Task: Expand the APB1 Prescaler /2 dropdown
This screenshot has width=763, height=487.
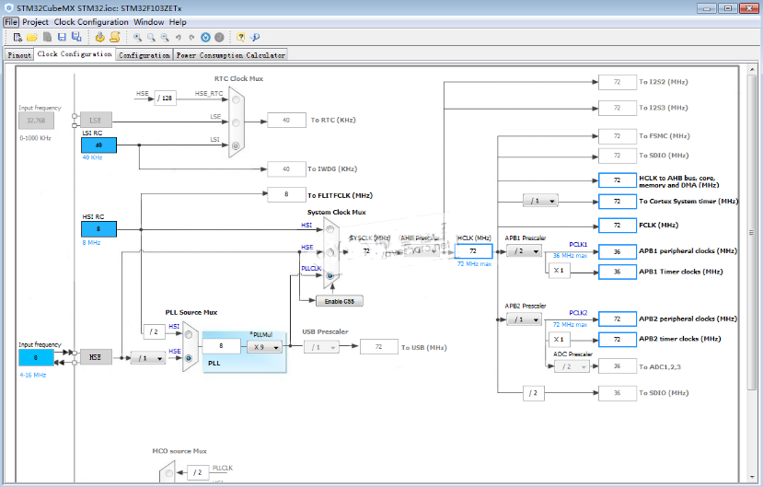Action: tap(523, 251)
